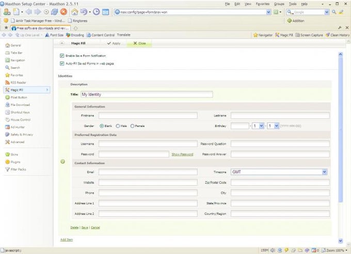
Task: Open the Ad Hunter settings section
Action: [x=15, y=127]
